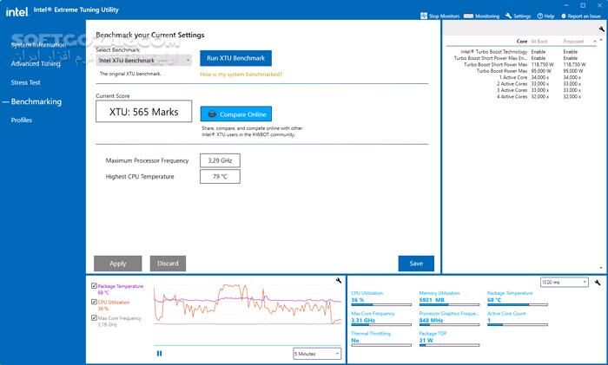The height and width of the screenshot is (365, 608).
Task: Click the wrench icon on the graph panel
Action: 338,281
